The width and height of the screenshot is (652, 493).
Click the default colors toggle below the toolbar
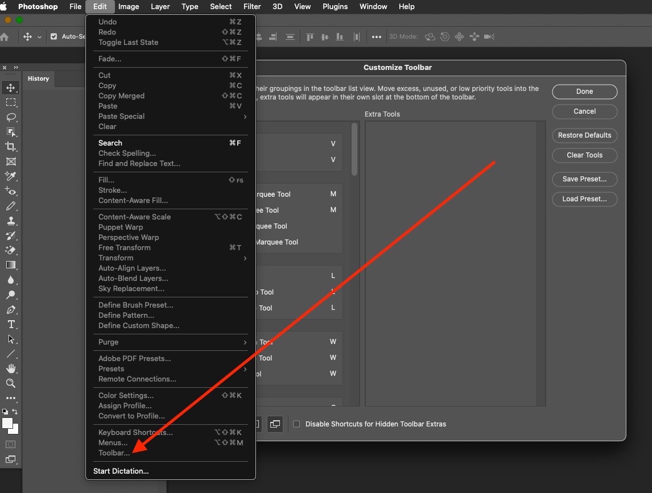pos(5,412)
